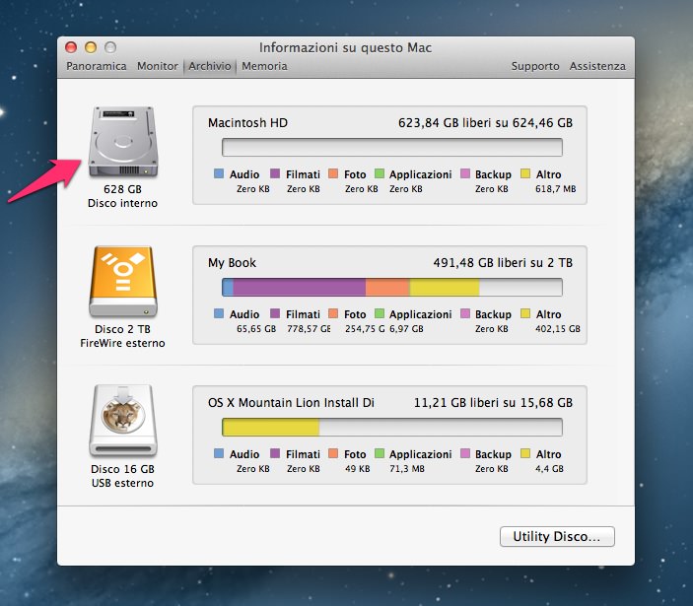Switch to the Panoramica tab
The height and width of the screenshot is (606, 693).
97,66
